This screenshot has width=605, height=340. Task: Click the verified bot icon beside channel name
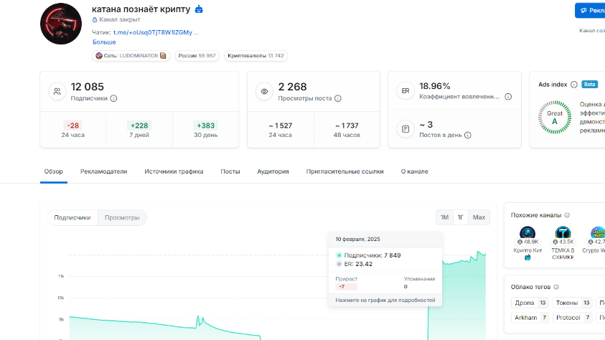(199, 9)
